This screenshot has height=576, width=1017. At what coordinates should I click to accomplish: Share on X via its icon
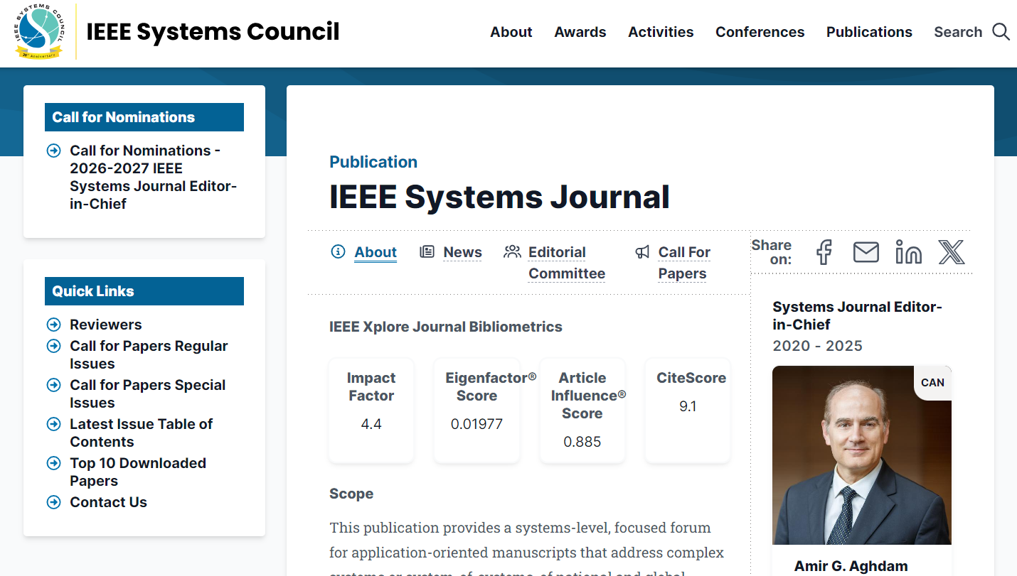[x=951, y=252]
